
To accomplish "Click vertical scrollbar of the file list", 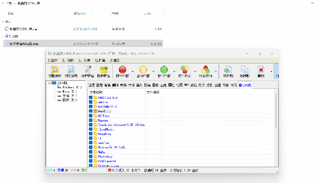I will (x=276, y=111).
